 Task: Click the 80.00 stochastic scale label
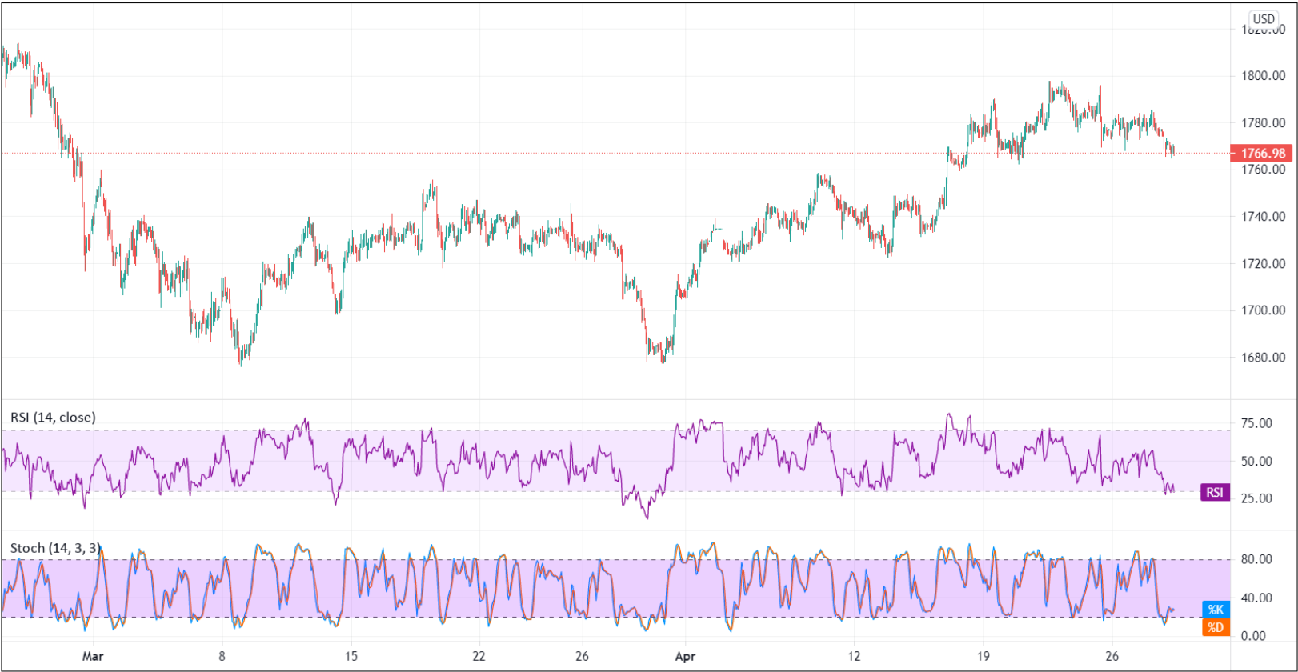click(x=1256, y=560)
